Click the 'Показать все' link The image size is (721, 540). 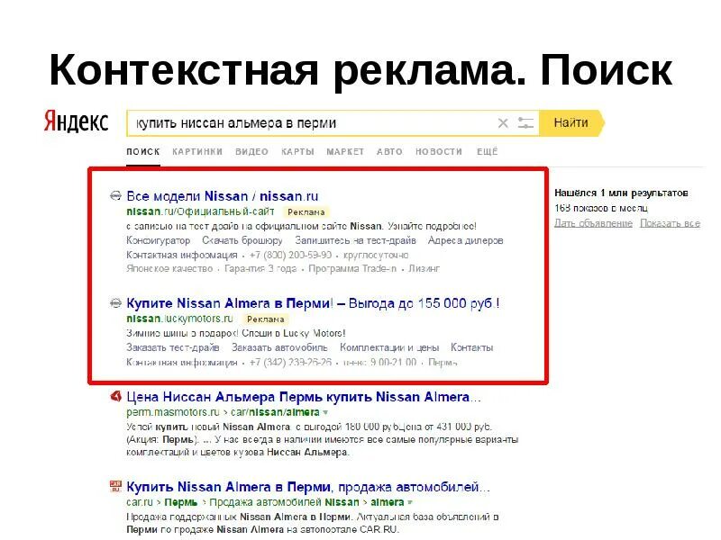[670, 223]
